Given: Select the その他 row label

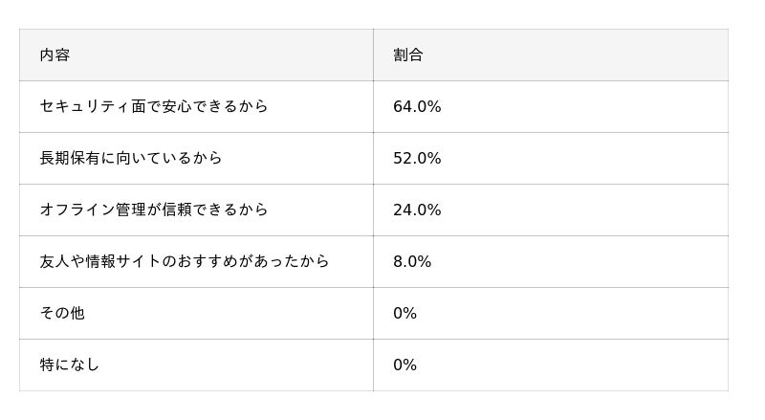Looking at the screenshot, I should 62,314.
